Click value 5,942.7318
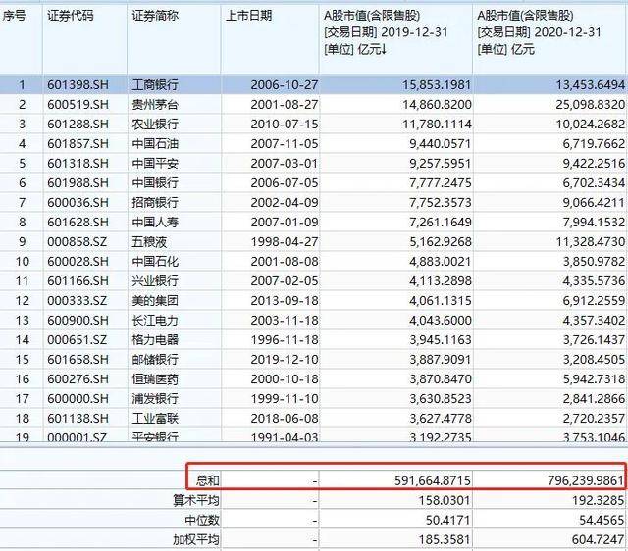Image resolution: width=628 pixels, height=551 pixels. 594,379
